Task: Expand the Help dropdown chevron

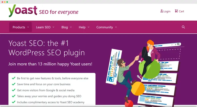Action: coord(88,27)
